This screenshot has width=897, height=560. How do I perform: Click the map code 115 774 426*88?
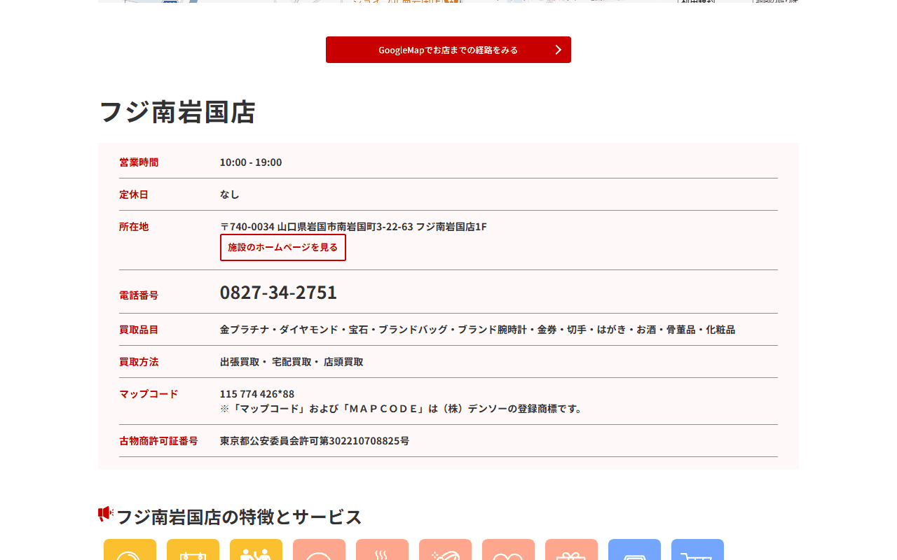pyautogui.click(x=257, y=394)
